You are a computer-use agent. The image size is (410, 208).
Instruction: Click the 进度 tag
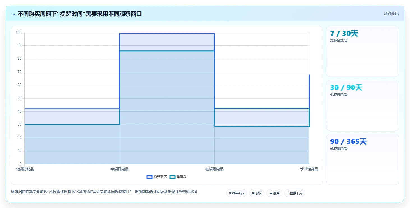[274, 193]
